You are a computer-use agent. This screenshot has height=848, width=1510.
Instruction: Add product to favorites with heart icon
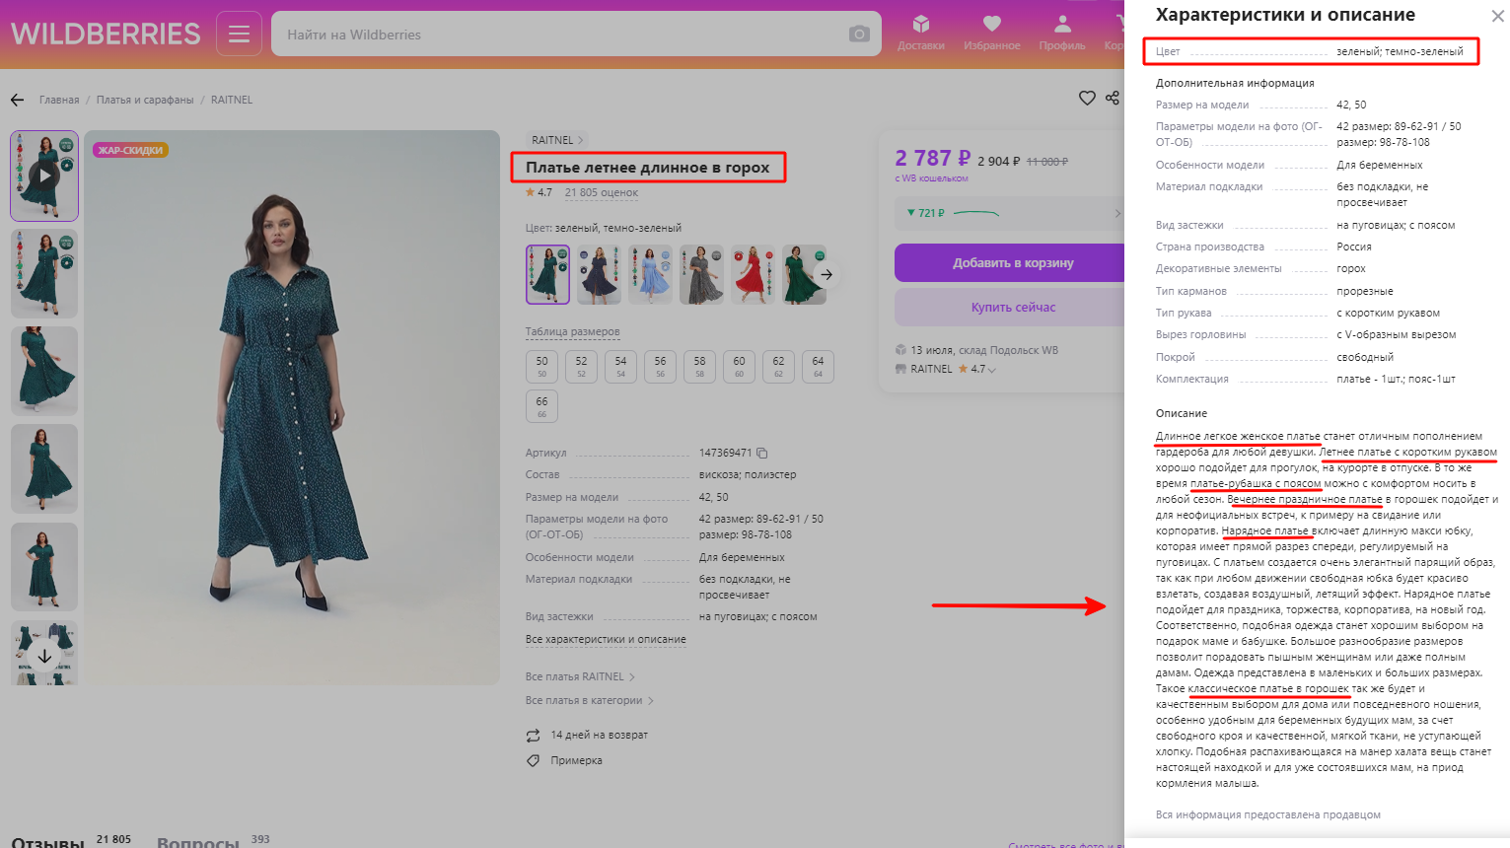coord(1087,98)
